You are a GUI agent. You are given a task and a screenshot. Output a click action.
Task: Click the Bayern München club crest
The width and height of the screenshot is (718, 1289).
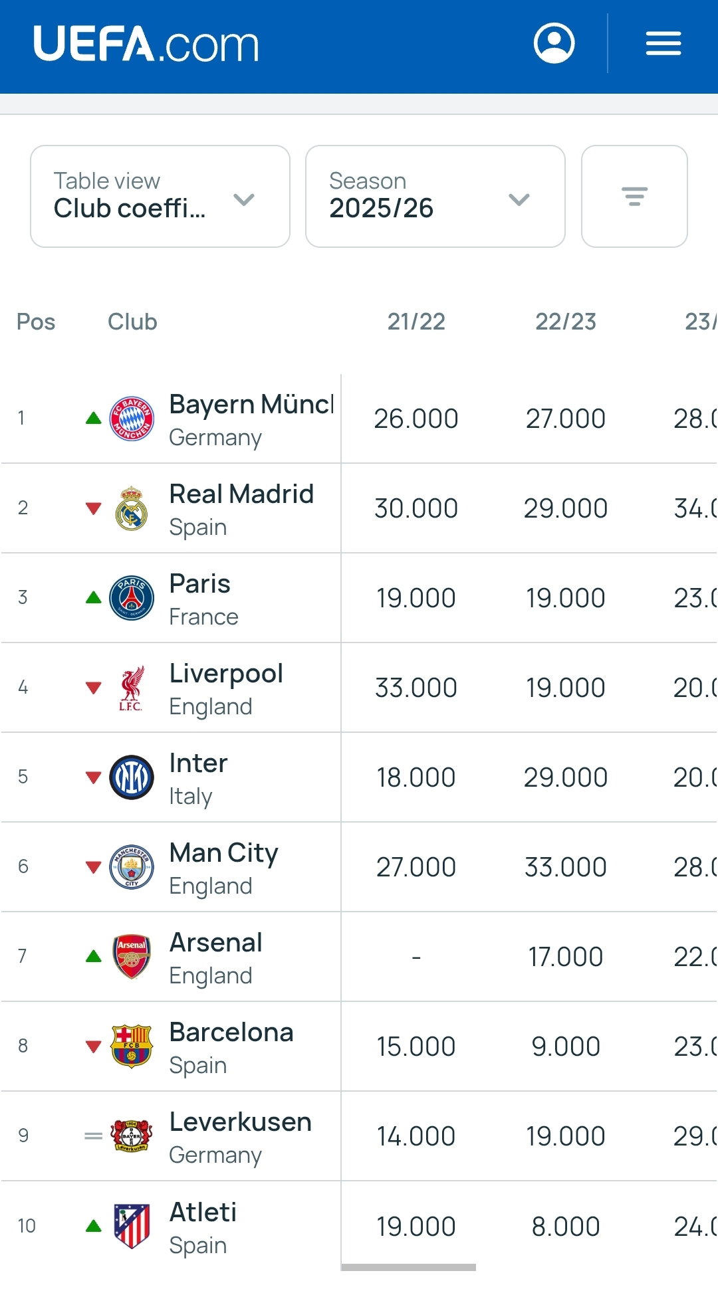pos(132,419)
